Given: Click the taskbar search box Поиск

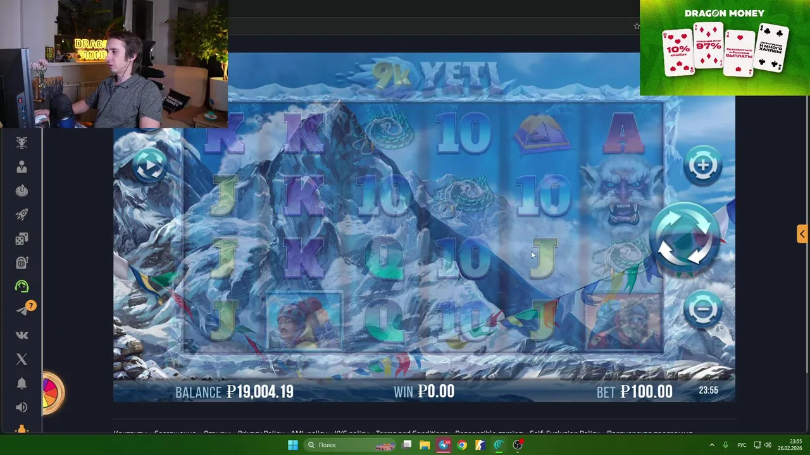Looking at the screenshot, I should tap(348, 445).
